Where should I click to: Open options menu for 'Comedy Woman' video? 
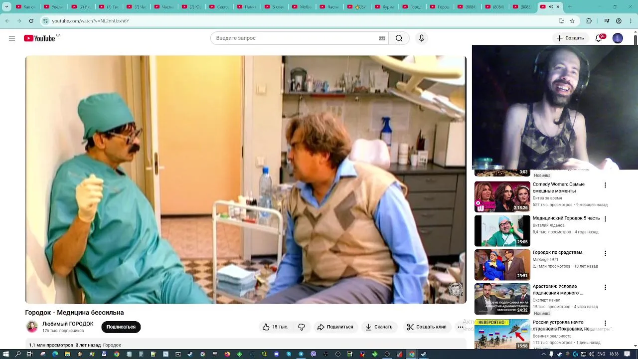(x=606, y=185)
